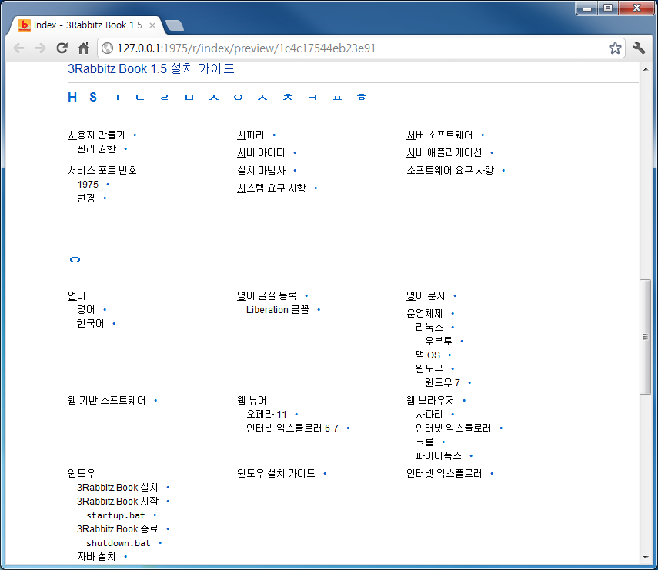Jump to index section ㅋ
658x570 pixels.
[x=312, y=97]
